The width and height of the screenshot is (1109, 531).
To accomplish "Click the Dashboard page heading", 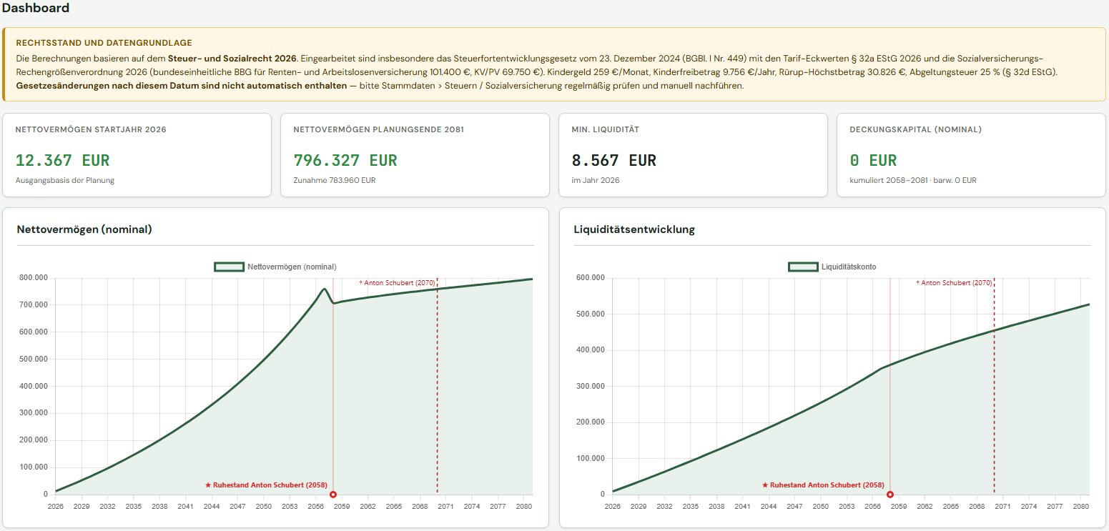I will click(x=36, y=9).
